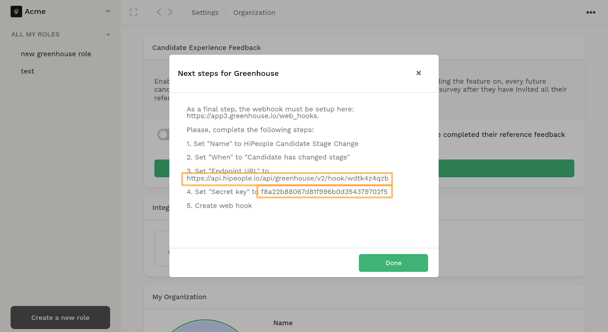Click 'Create a new role' button
The height and width of the screenshot is (332, 608).
pos(60,318)
